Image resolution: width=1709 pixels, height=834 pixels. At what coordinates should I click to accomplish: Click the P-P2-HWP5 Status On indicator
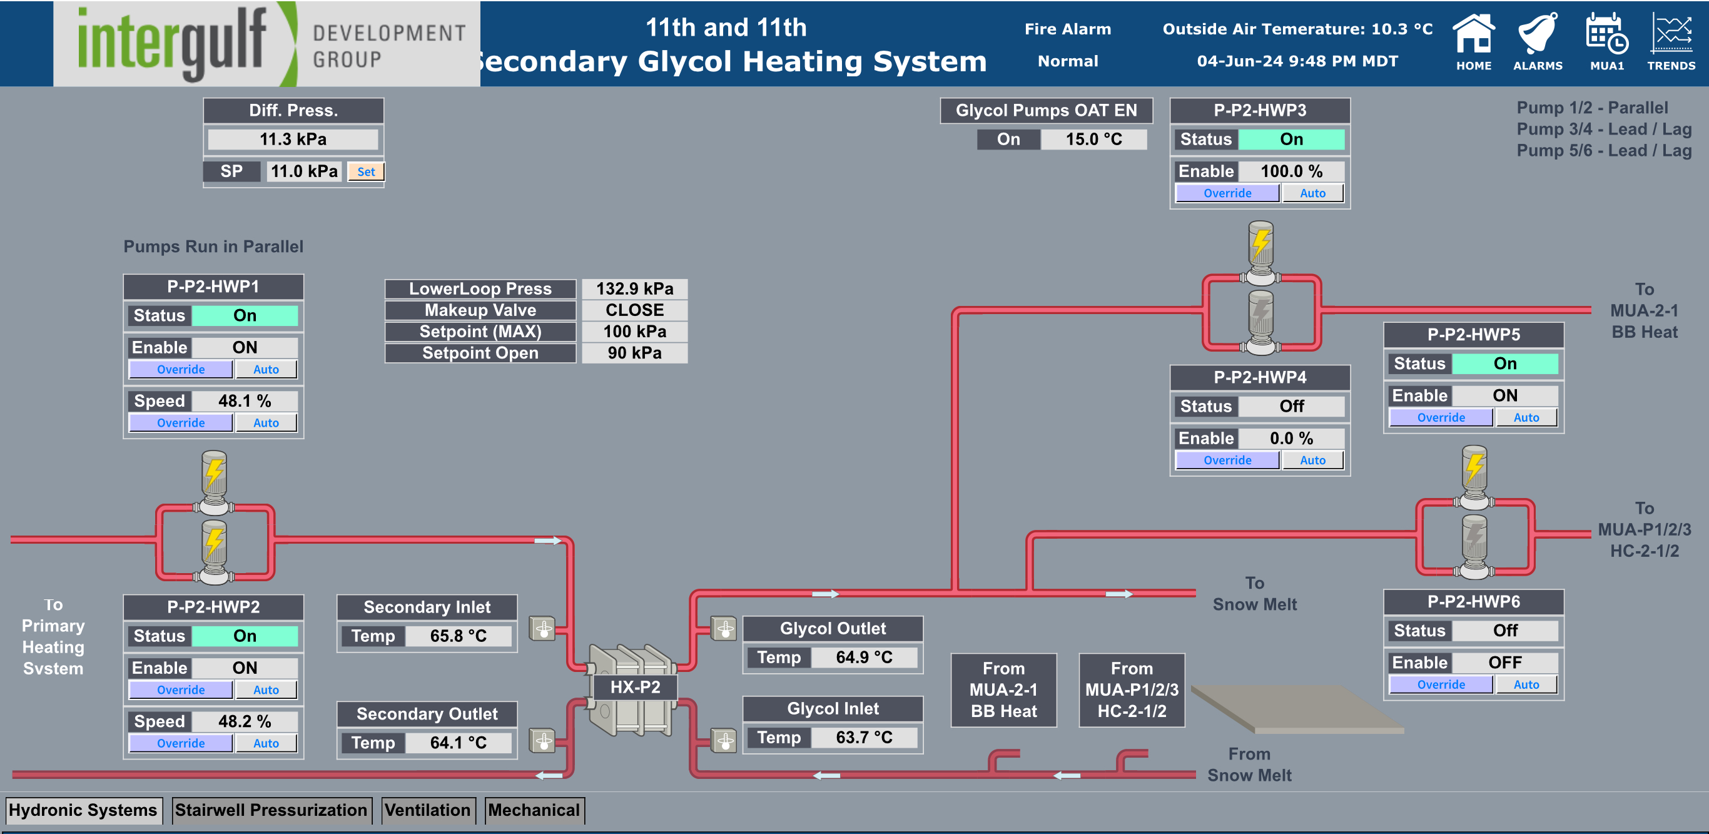[x=1505, y=364]
